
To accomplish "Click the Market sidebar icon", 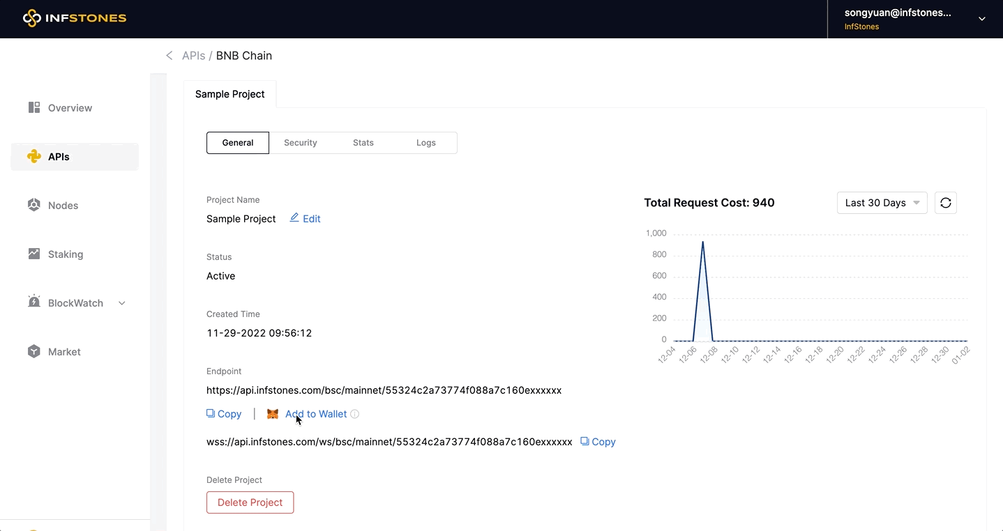I will point(34,351).
